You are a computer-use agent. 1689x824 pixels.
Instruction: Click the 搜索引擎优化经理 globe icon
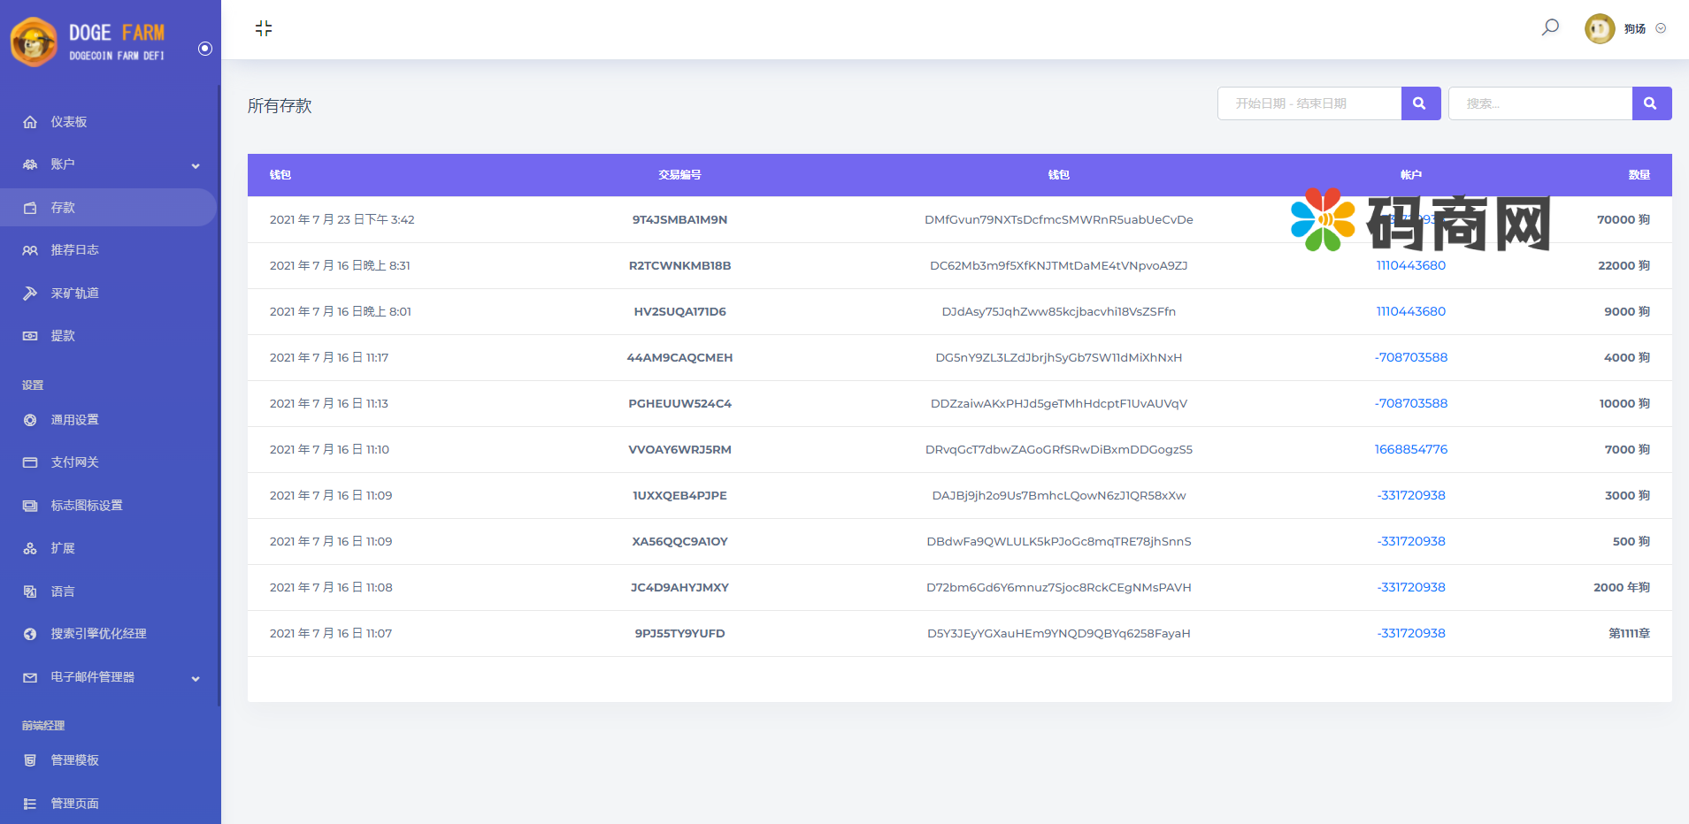click(30, 634)
